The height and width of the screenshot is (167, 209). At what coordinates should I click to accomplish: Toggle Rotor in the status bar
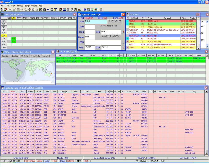pyautogui.click(x=55, y=161)
